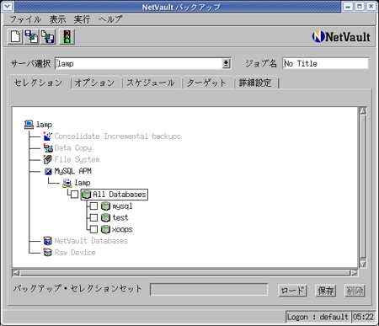Click the NetVault Databases icon in tree
This screenshot has height=326, width=379.
48,241
